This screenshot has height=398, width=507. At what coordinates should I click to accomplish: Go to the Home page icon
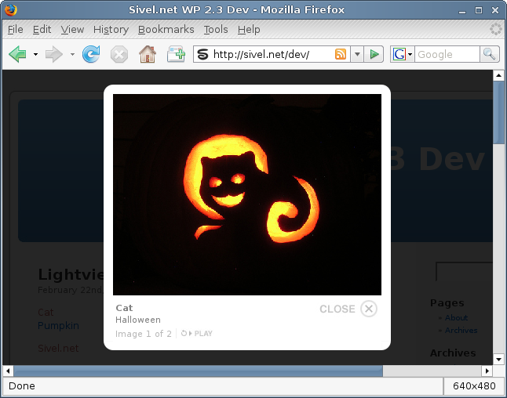147,54
